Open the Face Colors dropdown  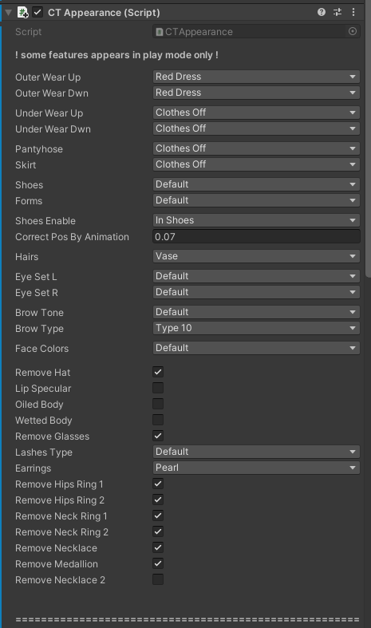pos(256,348)
